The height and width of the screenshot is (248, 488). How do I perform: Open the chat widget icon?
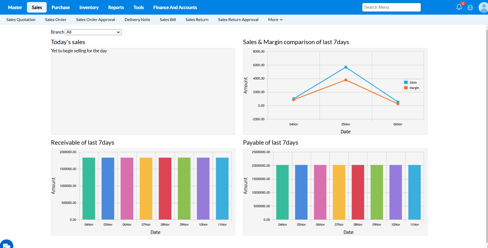(x=6, y=245)
